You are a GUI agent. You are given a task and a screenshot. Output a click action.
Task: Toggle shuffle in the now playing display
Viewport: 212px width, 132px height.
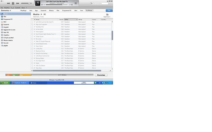(x=72, y=5)
